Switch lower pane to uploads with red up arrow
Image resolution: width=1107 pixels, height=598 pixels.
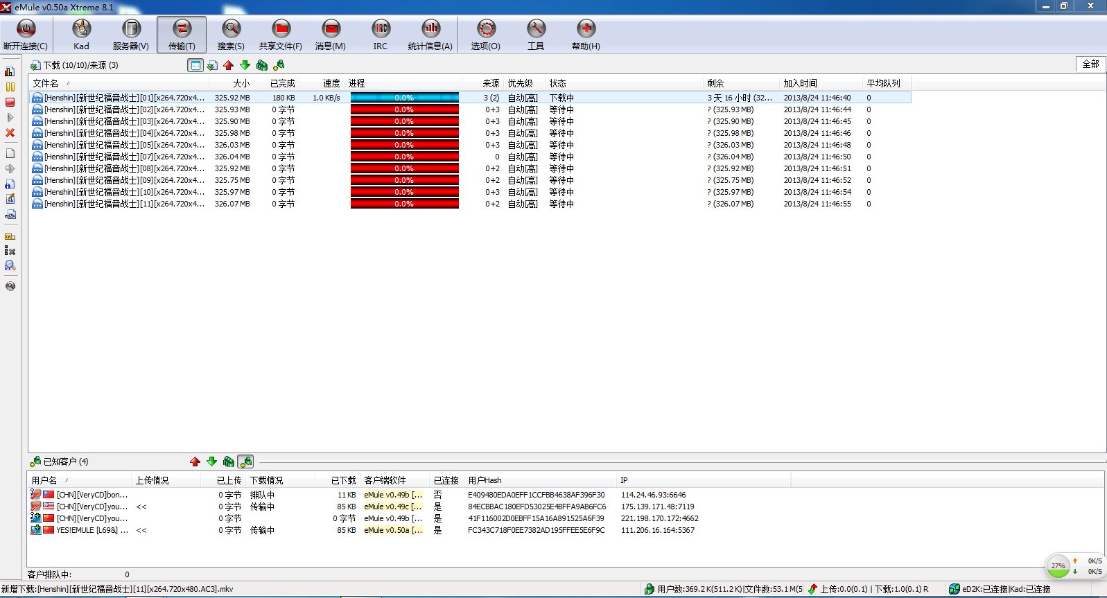tap(195, 461)
